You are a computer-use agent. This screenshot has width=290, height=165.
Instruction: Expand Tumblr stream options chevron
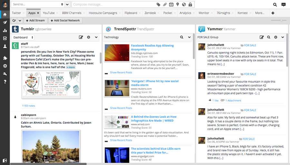coord(96,37)
